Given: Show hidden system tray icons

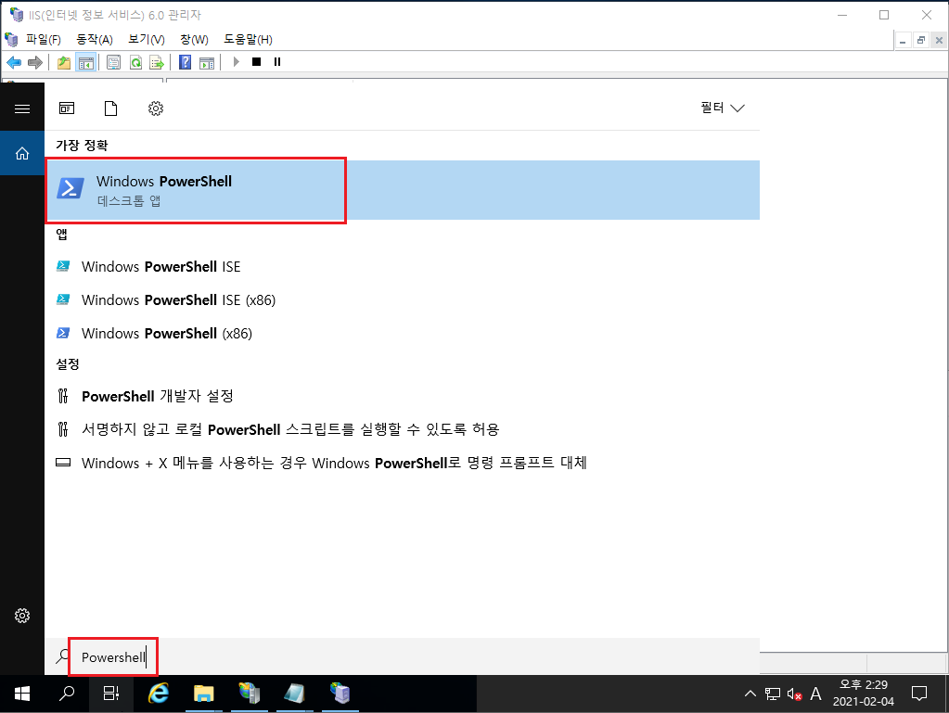Looking at the screenshot, I should (x=750, y=694).
